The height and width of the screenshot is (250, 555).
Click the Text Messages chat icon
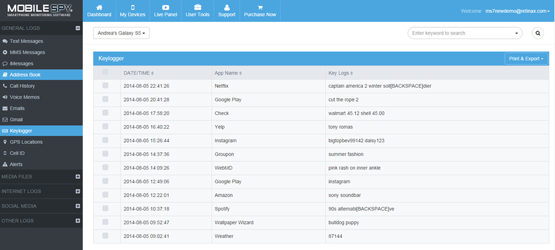tap(5, 41)
